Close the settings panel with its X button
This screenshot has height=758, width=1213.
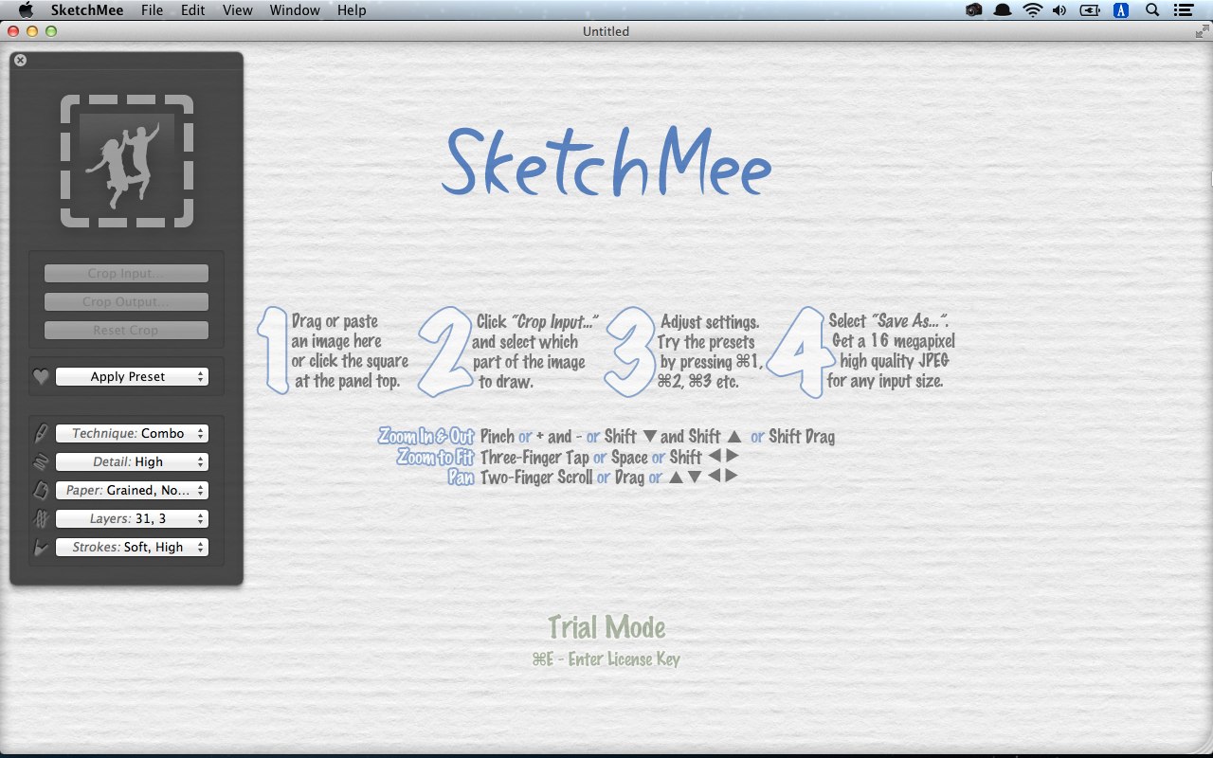click(21, 60)
